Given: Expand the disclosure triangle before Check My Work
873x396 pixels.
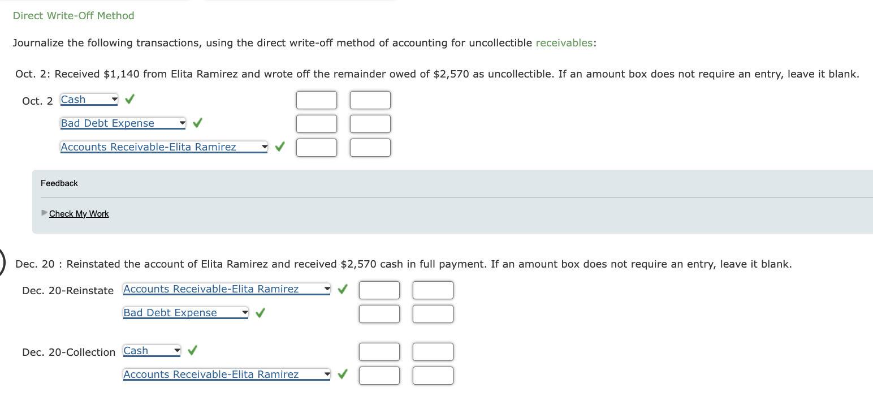Looking at the screenshot, I should pyautogui.click(x=45, y=213).
